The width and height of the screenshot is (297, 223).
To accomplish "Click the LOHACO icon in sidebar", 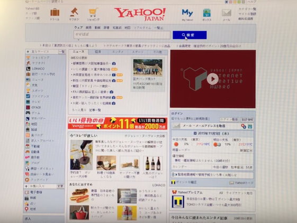I will click(28, 69).
